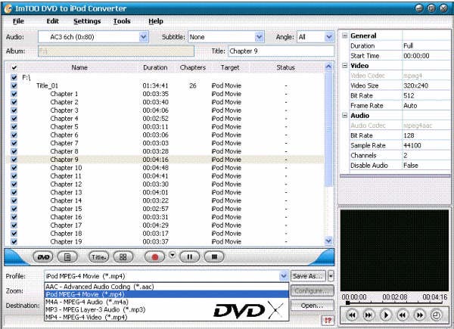Click the DVD open button
454x329 pixels.
43,257
